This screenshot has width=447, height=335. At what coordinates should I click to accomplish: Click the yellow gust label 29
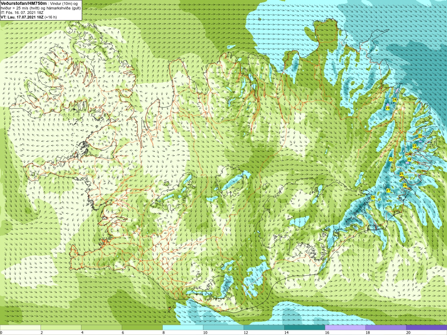coord(388,108)
